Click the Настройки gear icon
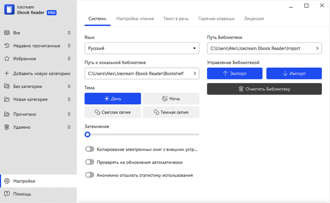Viewport: 330px width, 203px height. point(7,181)
